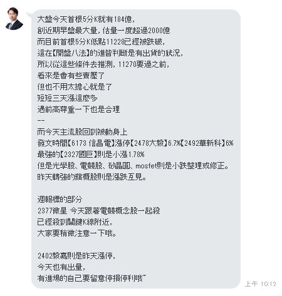
Task: Select the 2377微星 line in message
Action: pos(99,211)
